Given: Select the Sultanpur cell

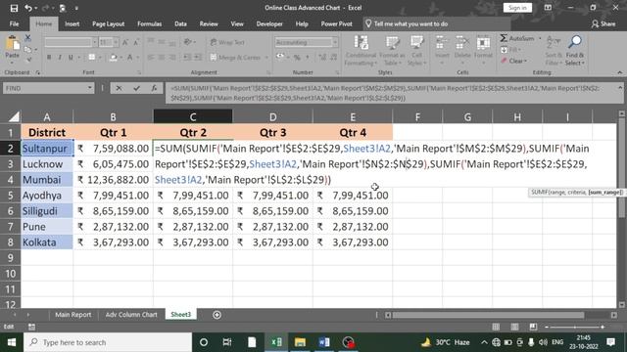Looking at the screenshot, I should tap(47, 149).
